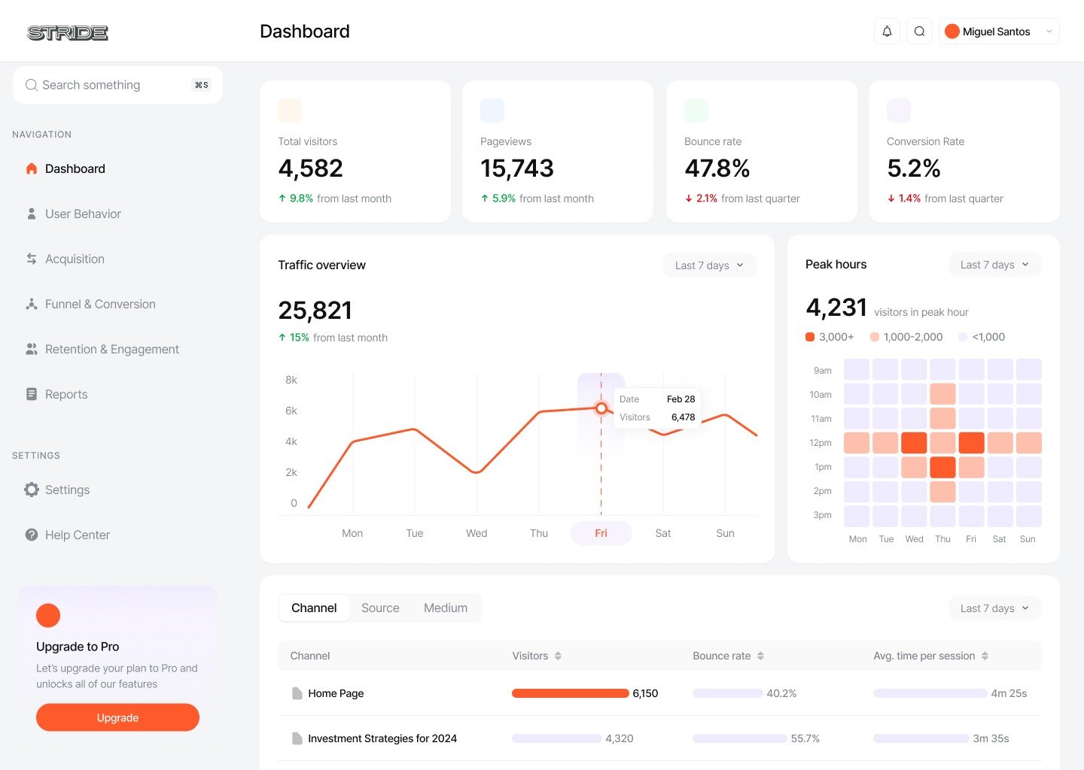The image size is (1084, 770).
Task: Sort table by Visitors column
Action: click(x=558, y=656)
